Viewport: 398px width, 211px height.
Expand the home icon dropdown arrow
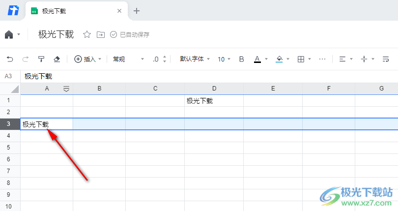(x=19, y=34)
